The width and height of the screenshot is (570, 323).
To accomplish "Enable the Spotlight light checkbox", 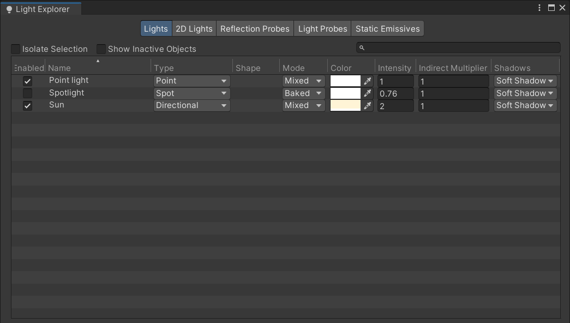I will click(x=27, y=93).
